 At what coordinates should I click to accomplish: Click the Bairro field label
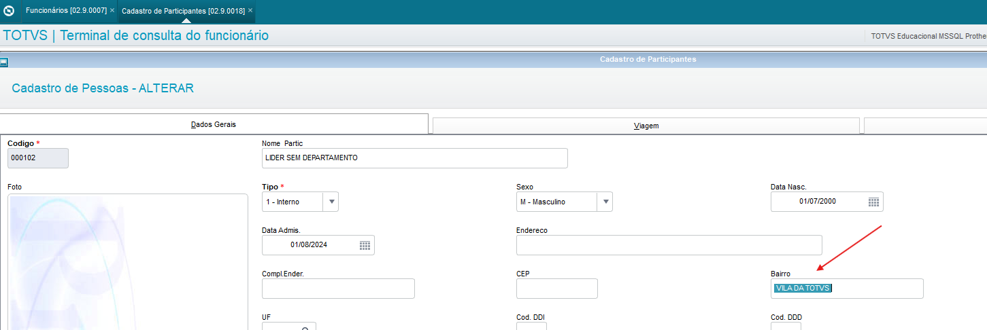click(780, 274)
